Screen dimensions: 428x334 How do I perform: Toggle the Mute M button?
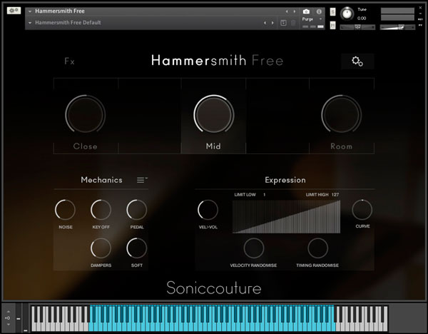click(332, 25)
